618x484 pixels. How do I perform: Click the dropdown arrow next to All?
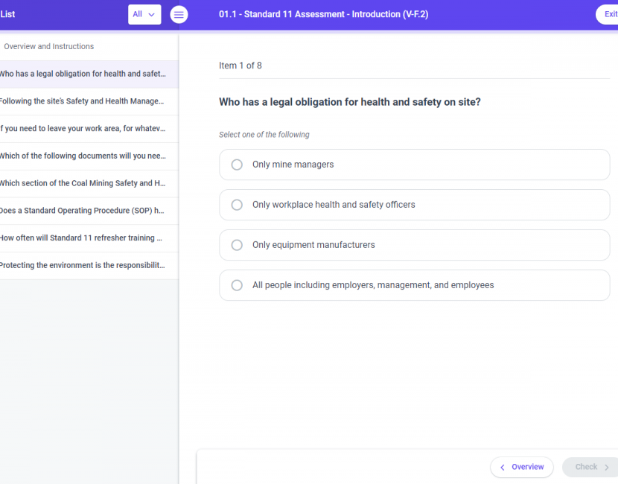tap(151, 15)
